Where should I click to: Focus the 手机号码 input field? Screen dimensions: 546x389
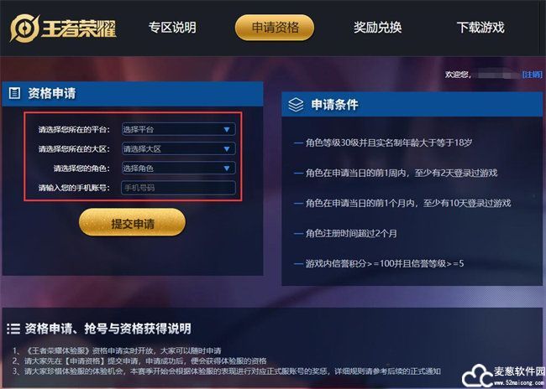178,188
